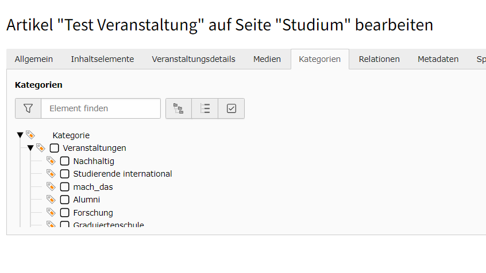Check the Veranstaltungen category checkbox
The width and height of the screenshot is (486, 273).
(54, 148)
